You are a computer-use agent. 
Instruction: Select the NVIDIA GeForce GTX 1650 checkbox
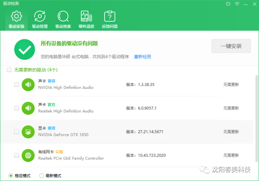pos(17,132)
